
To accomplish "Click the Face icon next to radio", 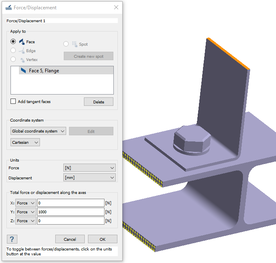I will coord(22,42).
